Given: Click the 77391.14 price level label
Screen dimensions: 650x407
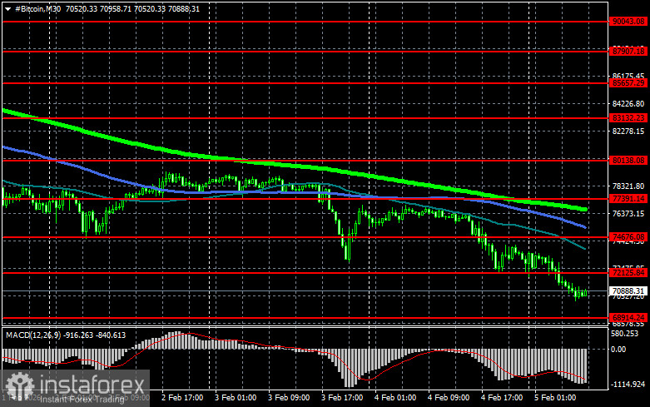Looking at the screenshot, I should coord(628,199).
